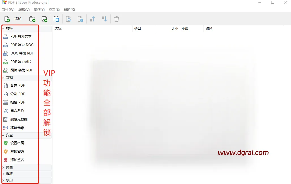This screenshot has width=291, height=184.
Task: Click the 分割 PDF icon
Action: coord(6,94)
